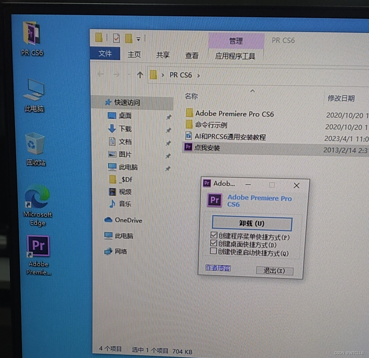Image resolution: width=369 pixels, height=358 pixels.
Task: Open the 作者博客 link
Action: click(x=218, y=268)
